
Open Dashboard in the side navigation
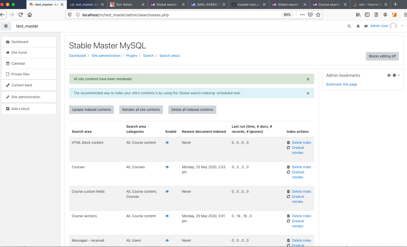[29, 42]
